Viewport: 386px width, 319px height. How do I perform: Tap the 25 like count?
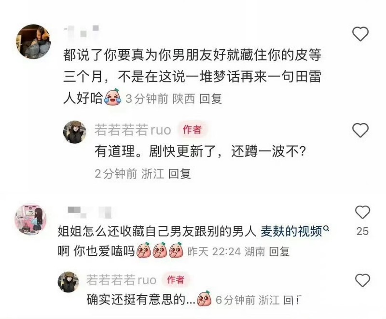pyautogui.click(x=362, y=231)
